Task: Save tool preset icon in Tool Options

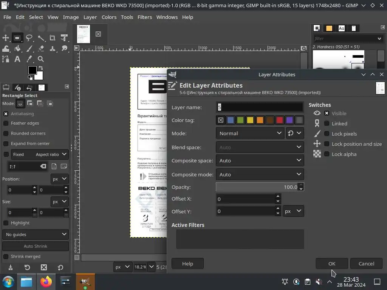Action: [x=11, y=267]
